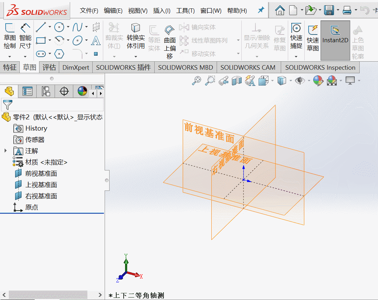Select the sketch Text tool
Viewport: 378px width, 300px height.
click(x=96, y=40)
